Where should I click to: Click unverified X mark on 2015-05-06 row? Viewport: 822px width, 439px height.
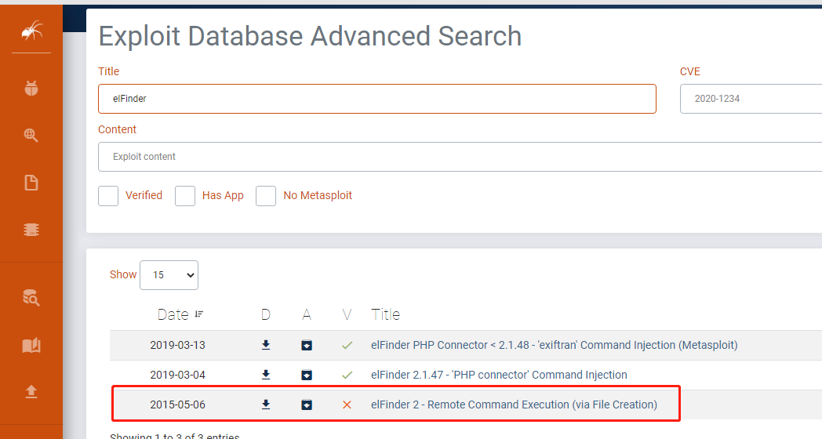[347, 405]
